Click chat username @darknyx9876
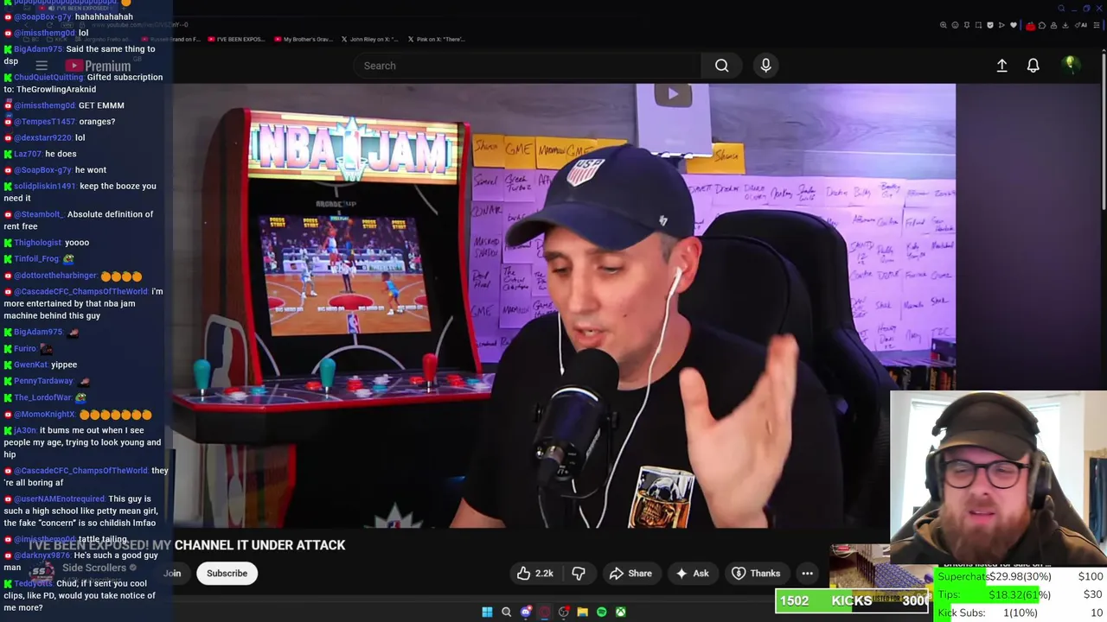The image size is (1107, 622). click(42, 555)
